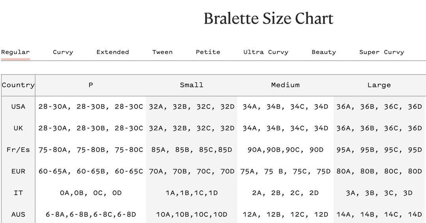Open the Extended sizes tab
Image resolution: width=426 pixels, height=223 pixels.
[113, 52]
